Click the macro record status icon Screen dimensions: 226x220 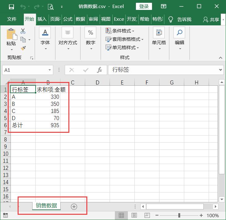tap(6, 215)
